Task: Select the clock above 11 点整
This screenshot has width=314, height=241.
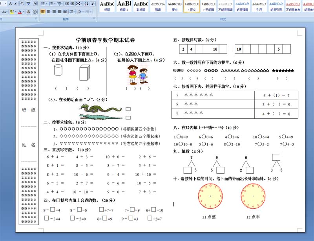Action: point(210,196)
